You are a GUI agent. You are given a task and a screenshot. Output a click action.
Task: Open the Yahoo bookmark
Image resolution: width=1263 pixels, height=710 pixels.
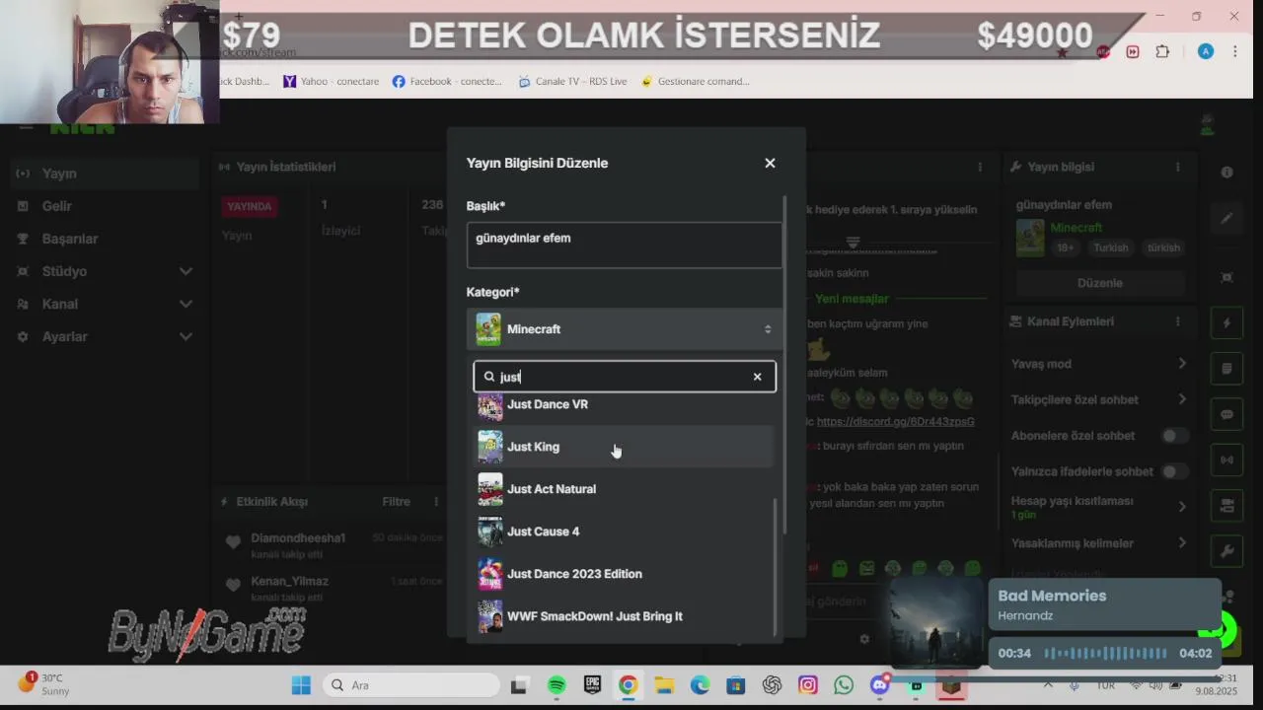pos(331,81)
